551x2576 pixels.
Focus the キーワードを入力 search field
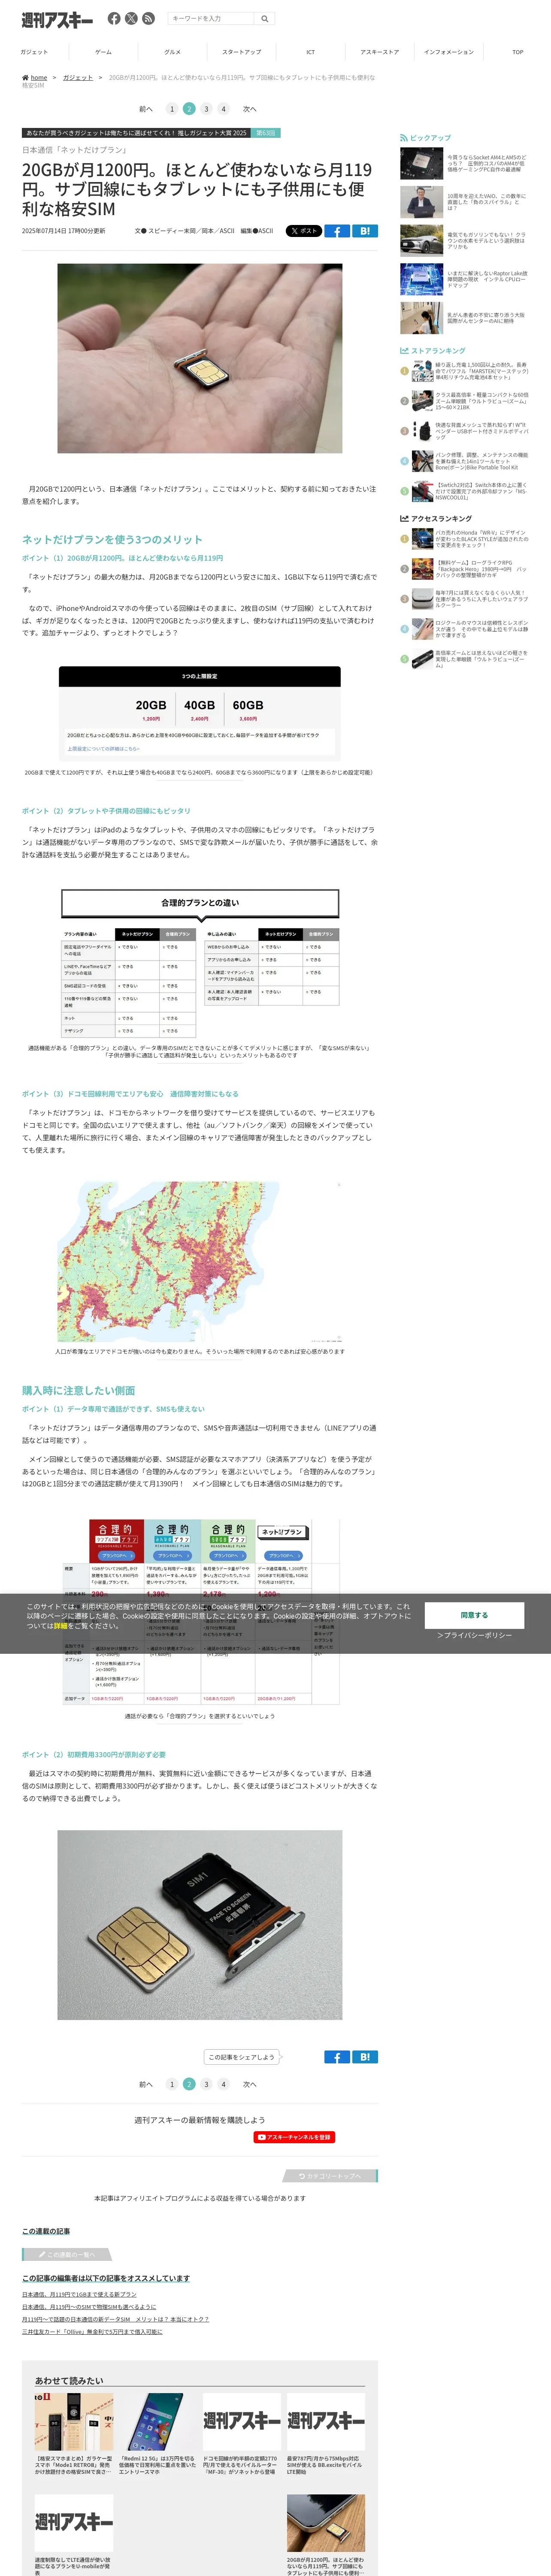coord(212,18)
